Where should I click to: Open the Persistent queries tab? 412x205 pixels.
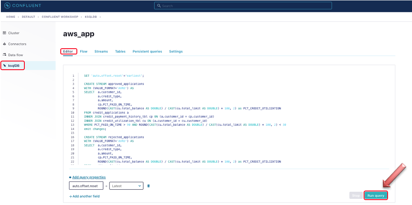147,52
